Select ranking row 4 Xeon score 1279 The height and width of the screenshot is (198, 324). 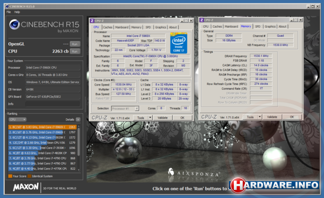(x=42, y=142)
